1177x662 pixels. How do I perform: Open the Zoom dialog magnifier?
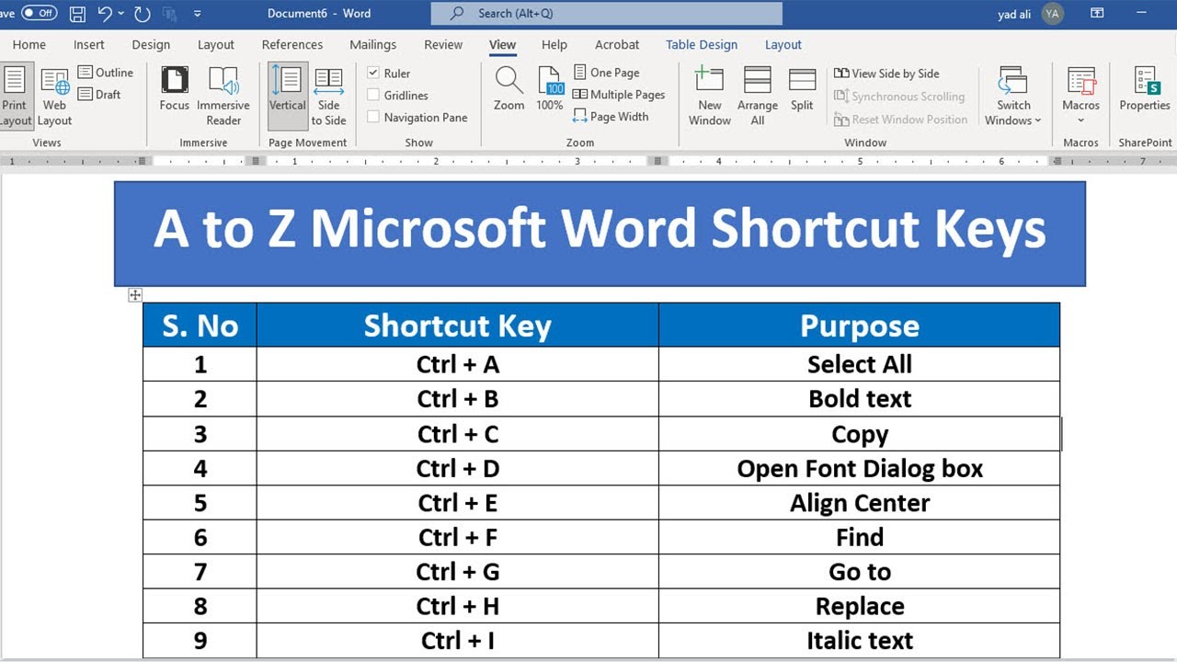[x=509, y=89]
